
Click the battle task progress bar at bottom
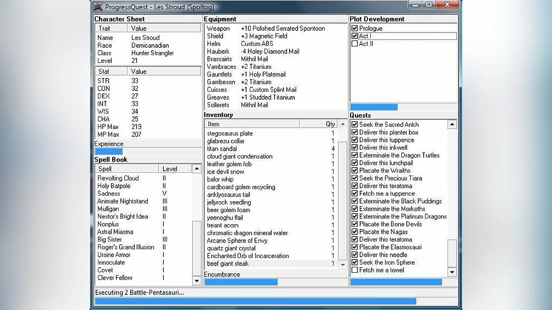pyautogui.click(x=276, y=301)
